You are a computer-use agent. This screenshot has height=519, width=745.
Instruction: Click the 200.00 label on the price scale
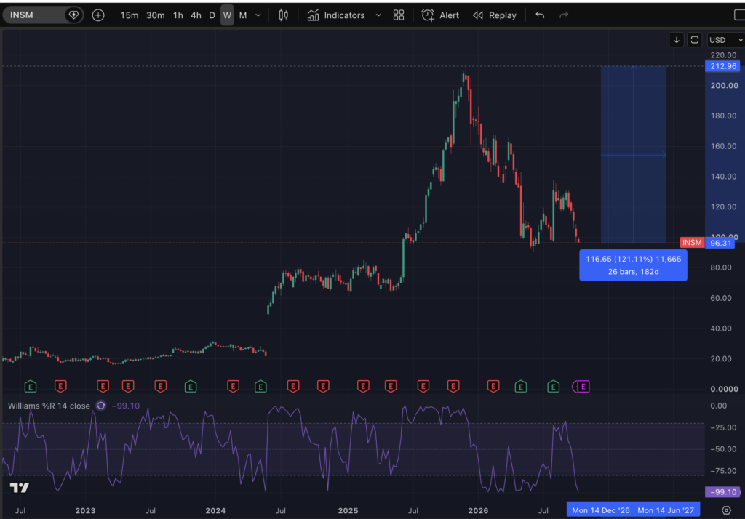[725, 86]
